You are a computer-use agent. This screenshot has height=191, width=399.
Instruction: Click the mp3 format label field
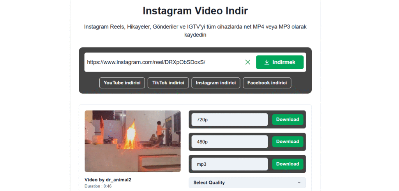pos(230,164)
